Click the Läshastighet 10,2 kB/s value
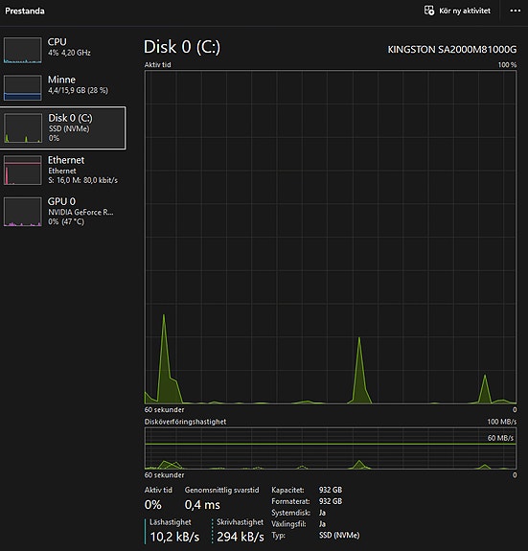The width and height of the screenshot is (528, 551). pos(174,537)
